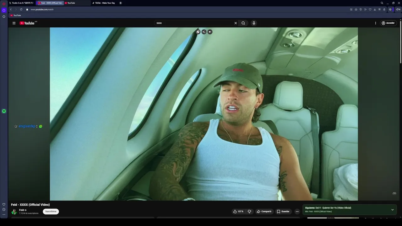The image size is (402, 226).
Task: Open the profile account icon in toolbar
Action: click(384, 9)
